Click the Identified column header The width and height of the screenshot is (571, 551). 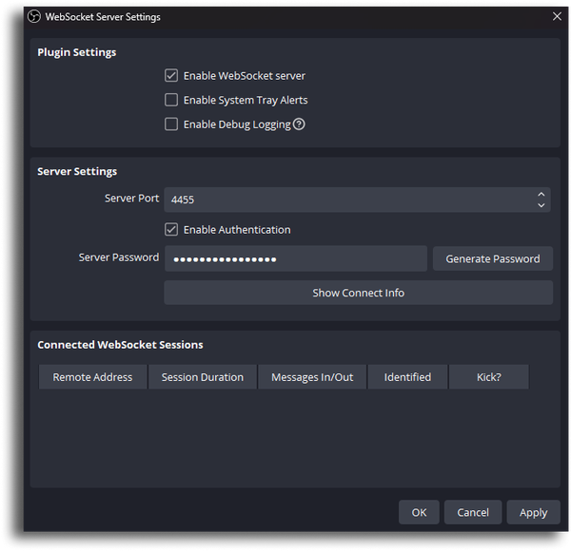coord(407,377)
